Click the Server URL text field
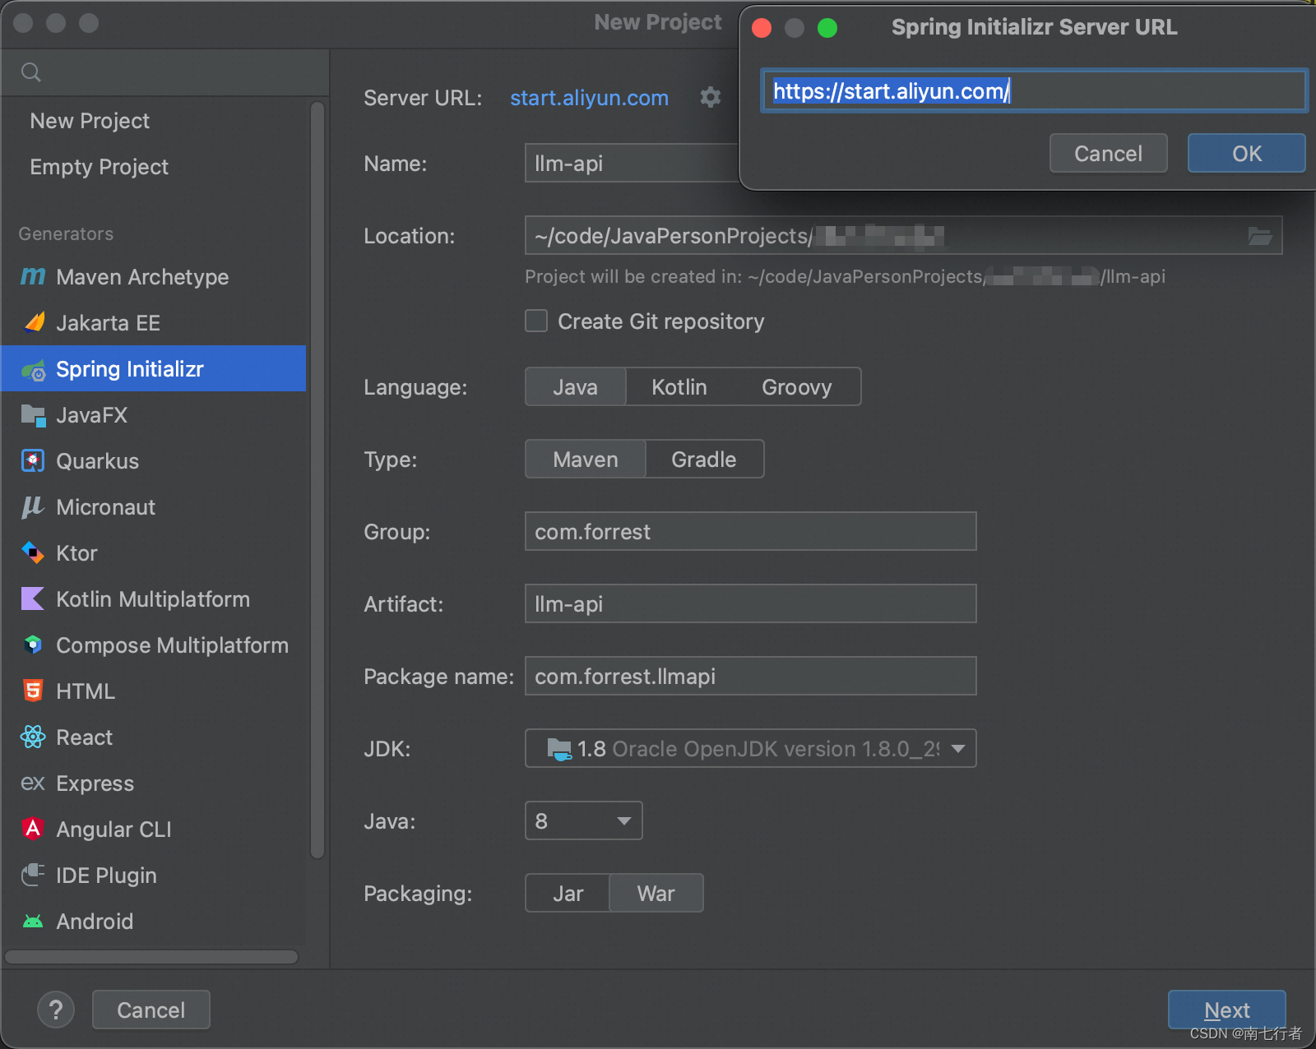The width and height of the screenshot is (1316, 1049). click(1034, 90)
